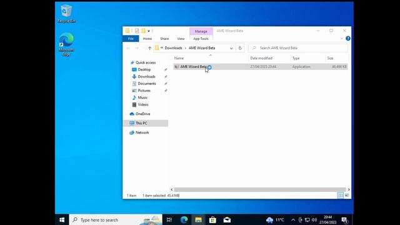The image size is (400, 225).
Task: Open the taskbar clock and calendar
Action: [x=327, y=220]
